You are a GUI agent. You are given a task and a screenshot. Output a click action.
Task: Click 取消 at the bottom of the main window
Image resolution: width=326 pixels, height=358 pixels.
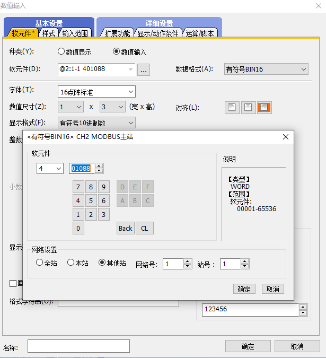point(297,346)
